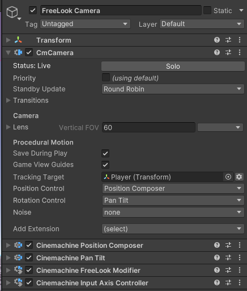
Task: Open Tracking Target gear settings
Action: (239, 177)
